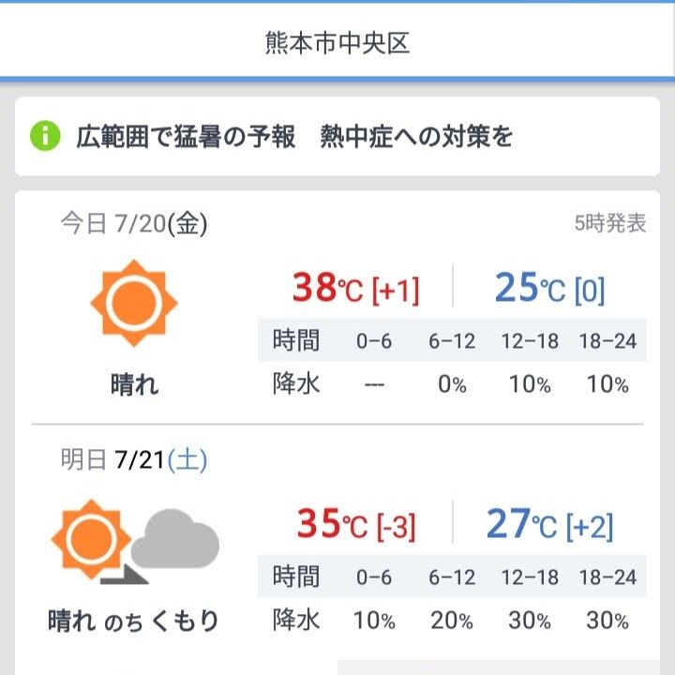Click today's 時間 row header
675x675 pixels.
[296, 340]
